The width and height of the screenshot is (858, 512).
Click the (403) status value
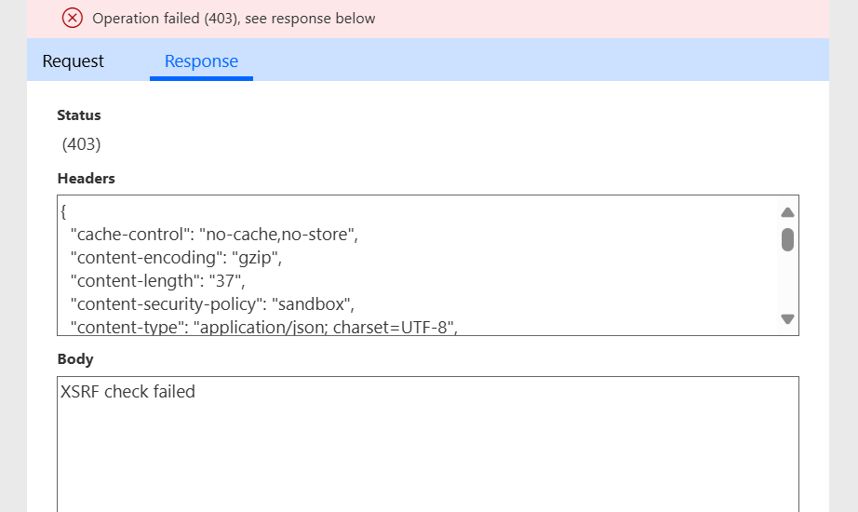[x=82, y=144]
